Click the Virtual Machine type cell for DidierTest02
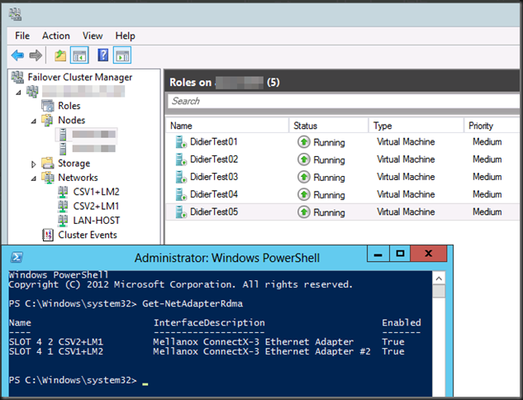 406,160
